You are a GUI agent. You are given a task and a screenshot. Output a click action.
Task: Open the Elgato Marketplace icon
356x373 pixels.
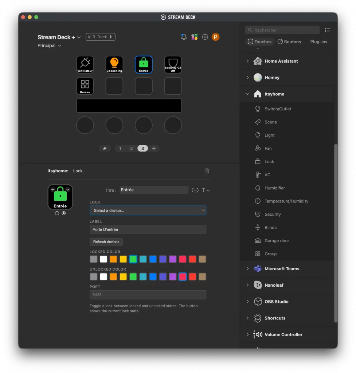[x=194, y=37]
